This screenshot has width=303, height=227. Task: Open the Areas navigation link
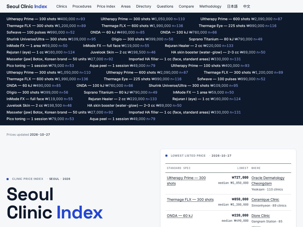point(126,6)
